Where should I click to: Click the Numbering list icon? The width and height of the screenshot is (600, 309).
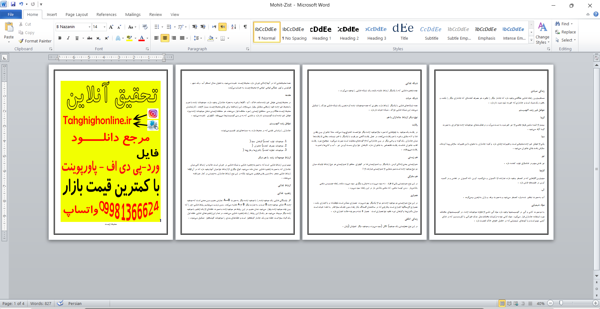click(x=169, y=27)
